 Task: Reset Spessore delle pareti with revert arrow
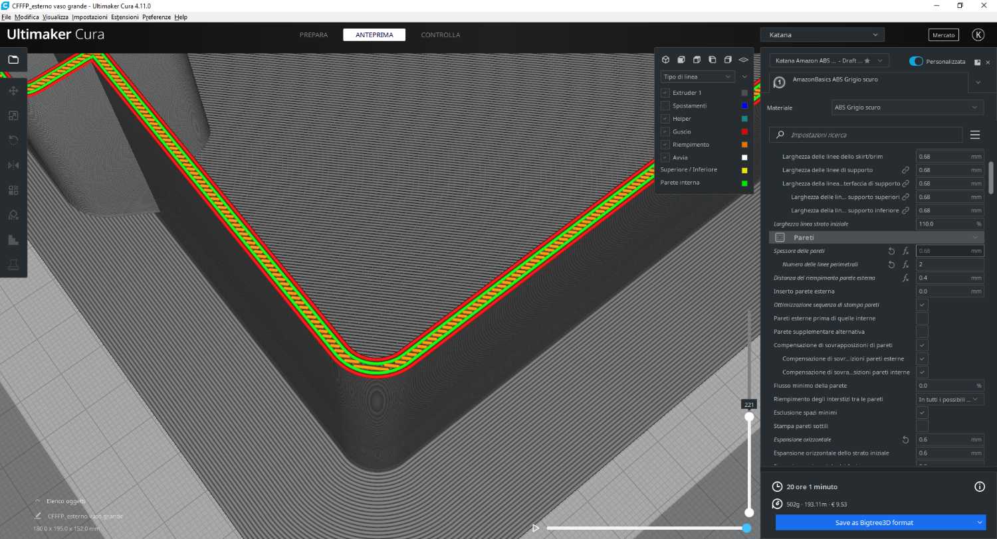click(x=892, y=251)
